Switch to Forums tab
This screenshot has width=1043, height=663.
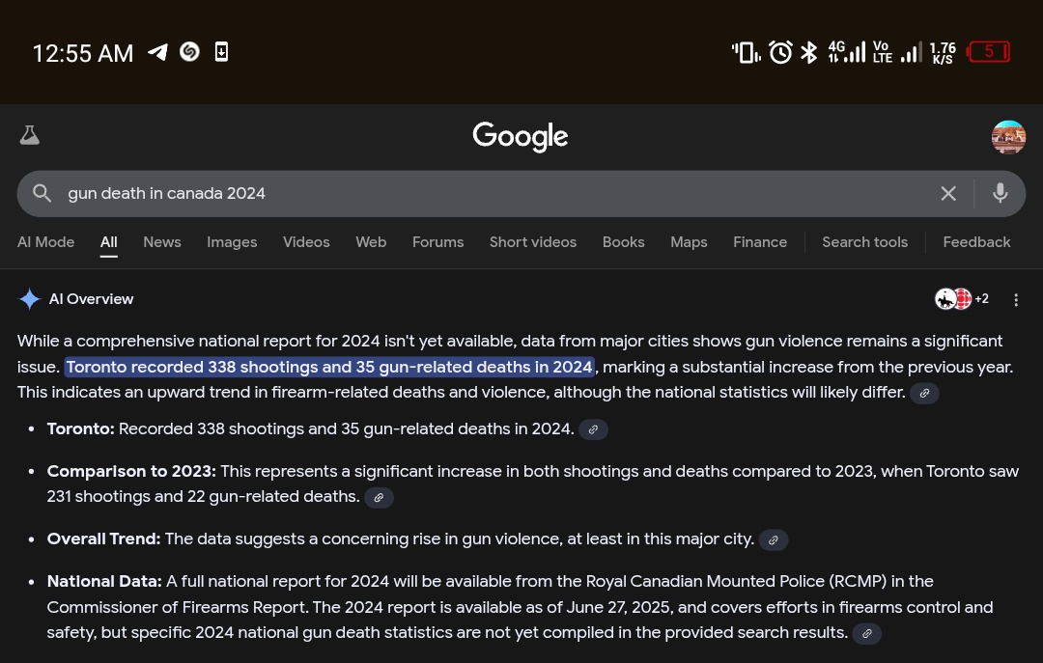tap(438, 242)
